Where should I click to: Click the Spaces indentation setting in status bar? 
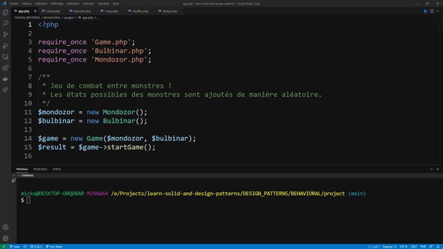click(390, 246)
